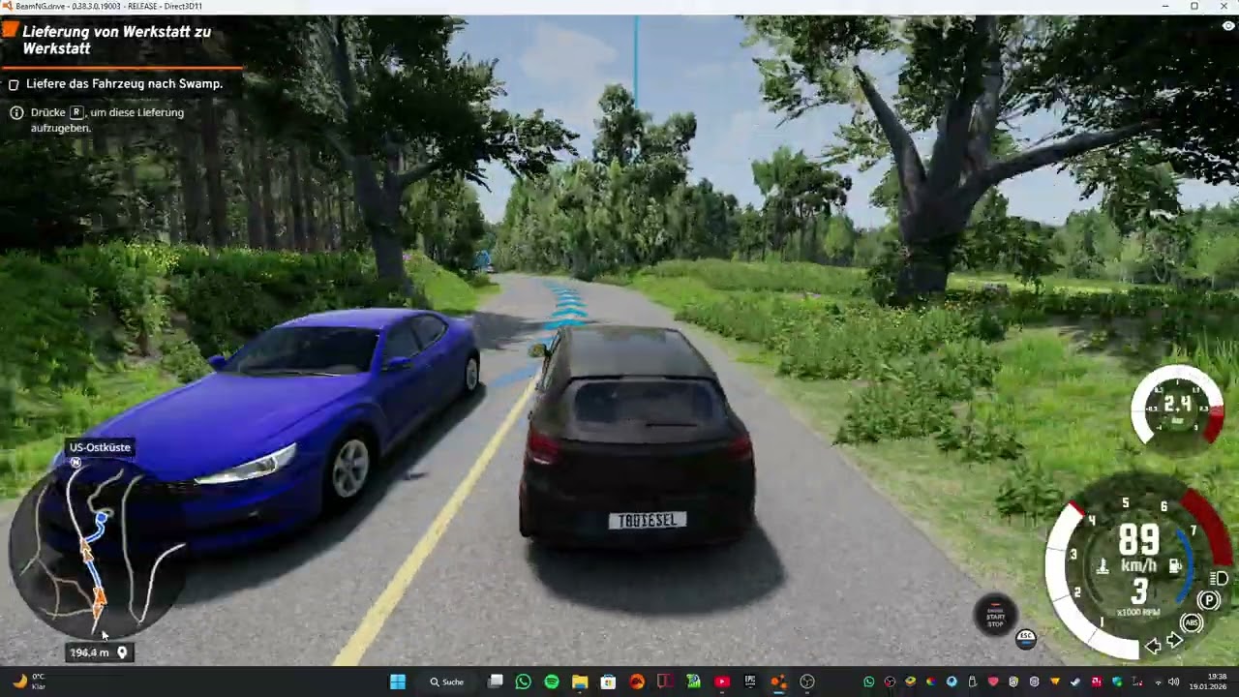Check the 'Liefere das Fahrzeug nach Swamp' objective box

click(x=14, y=84)
